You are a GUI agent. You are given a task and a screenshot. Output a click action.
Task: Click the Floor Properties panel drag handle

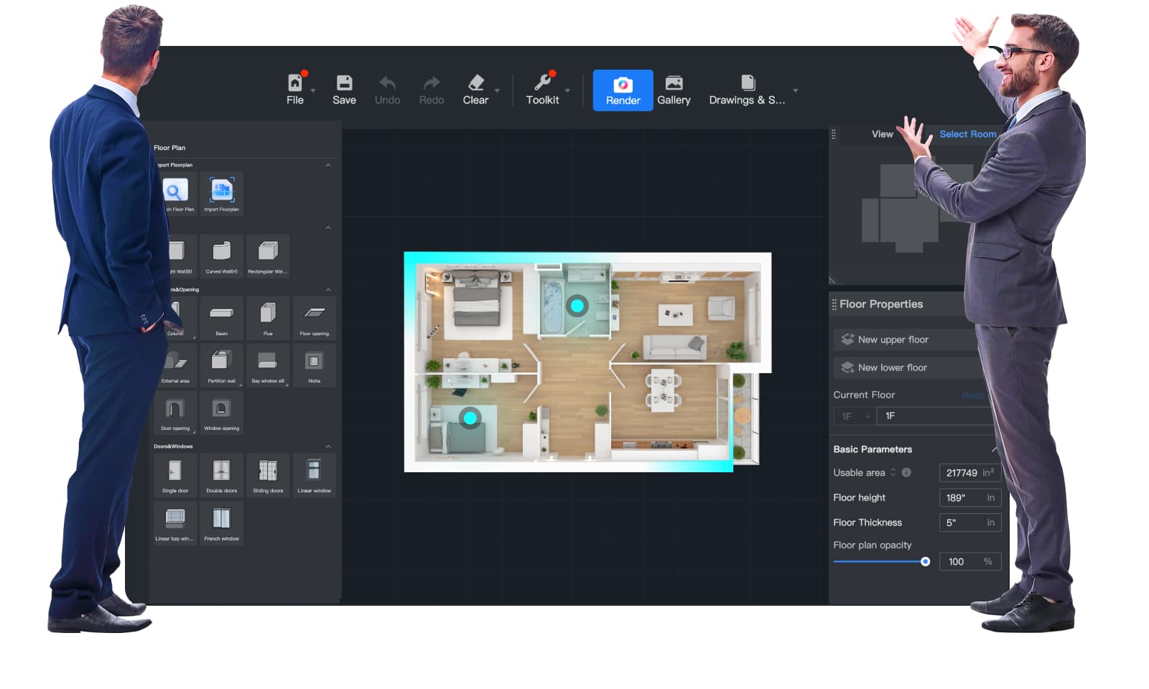pos(834,304)
